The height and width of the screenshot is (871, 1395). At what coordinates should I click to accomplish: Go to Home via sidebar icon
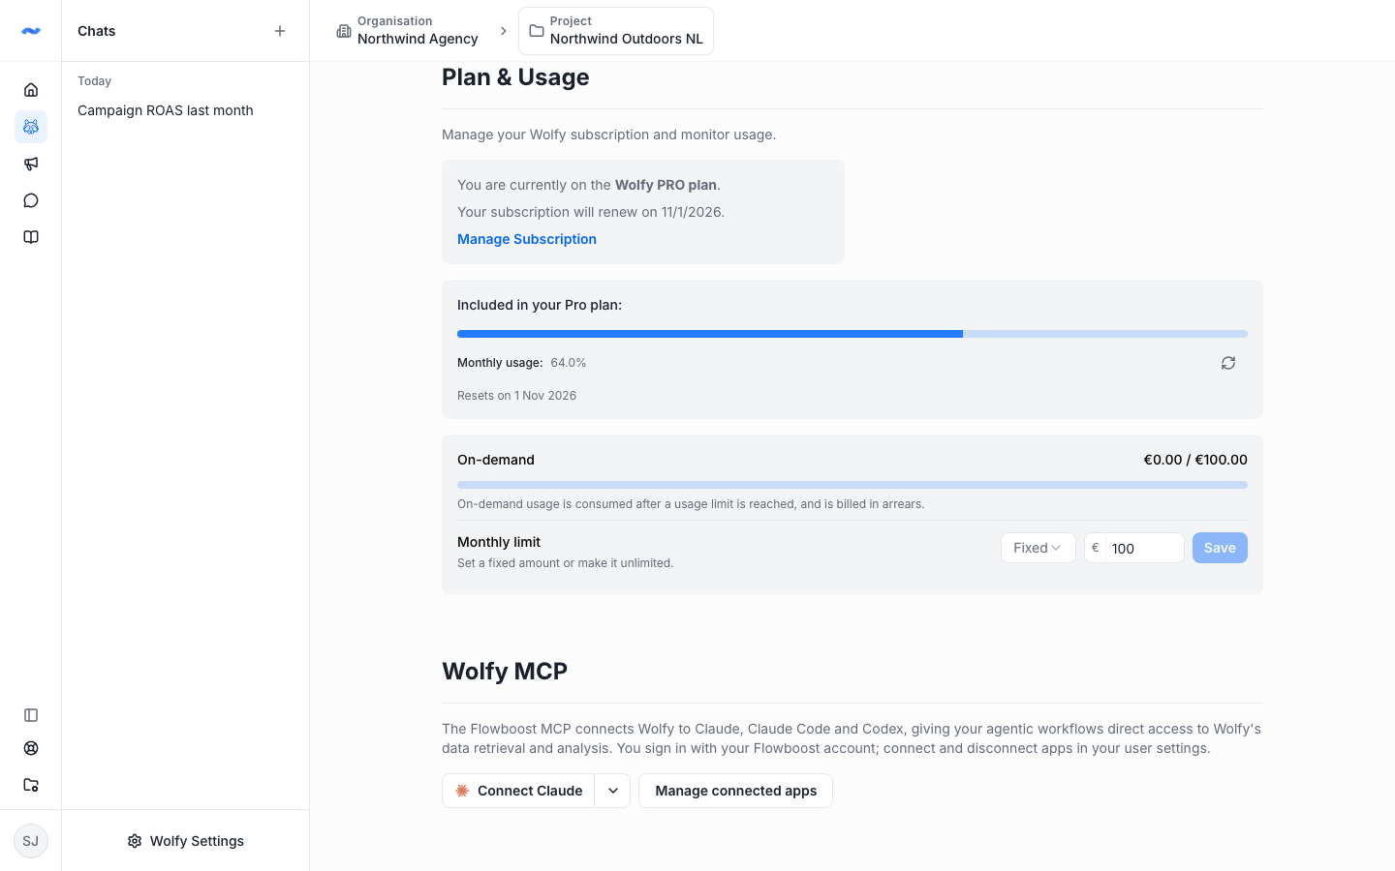coord(31,90)
